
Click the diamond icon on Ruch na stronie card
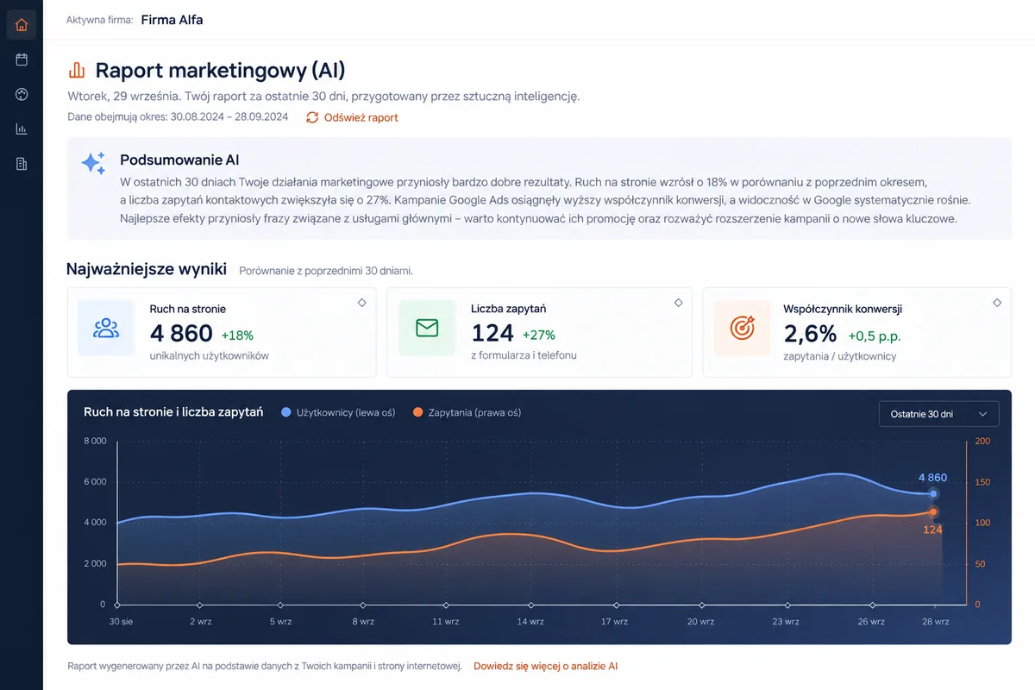(362, 303)
